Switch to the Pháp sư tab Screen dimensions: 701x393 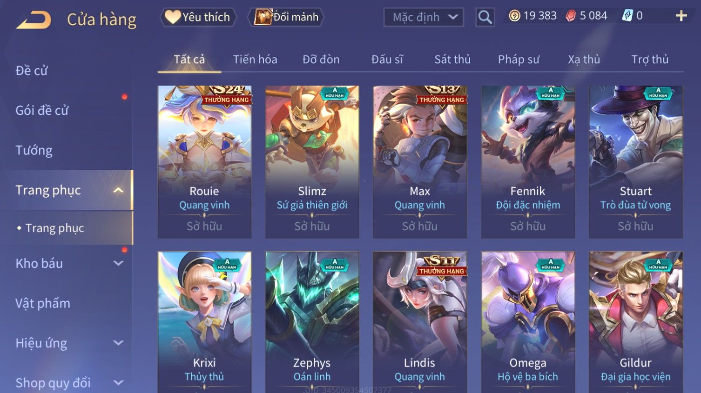519,60
